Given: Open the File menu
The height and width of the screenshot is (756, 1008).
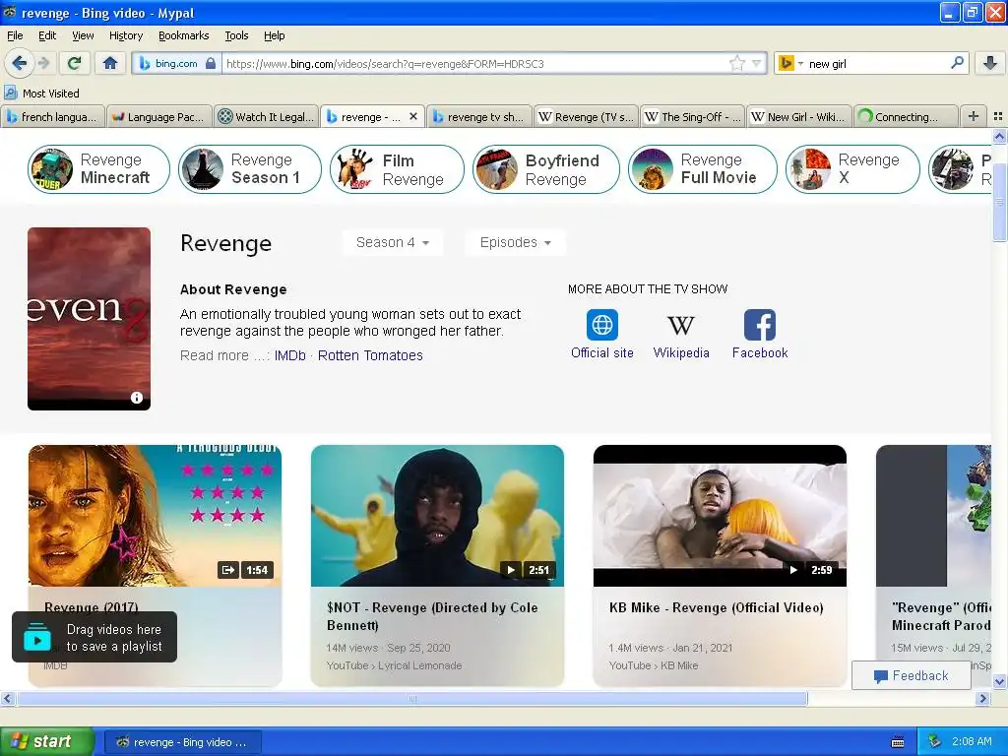Looking at the screenshot, I should [15, 35].
